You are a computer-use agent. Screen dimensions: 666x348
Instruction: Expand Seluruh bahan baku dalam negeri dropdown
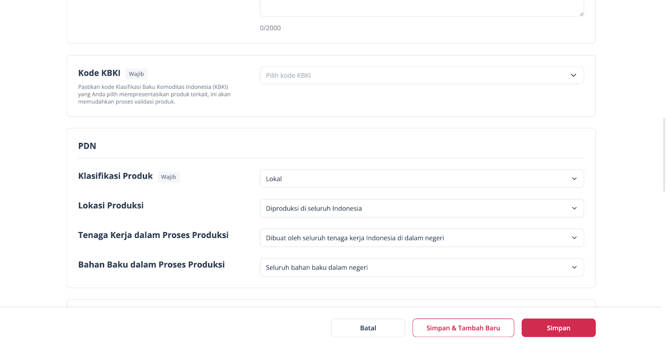pyautogui.click(x=416, y=267)
